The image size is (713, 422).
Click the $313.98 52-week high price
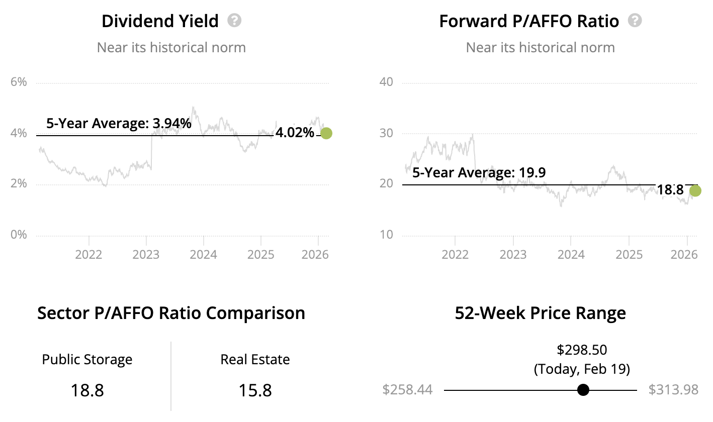pos(673,390)
